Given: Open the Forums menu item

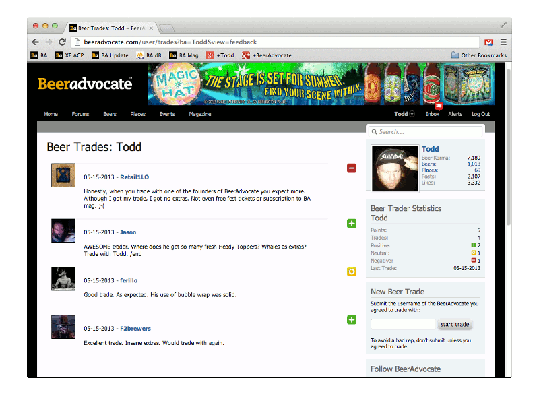Looking at the screenshot, I should coord(80,114).
